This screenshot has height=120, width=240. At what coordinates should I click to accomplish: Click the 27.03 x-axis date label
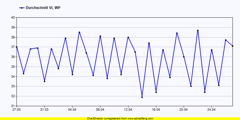(x=16, y=110)
